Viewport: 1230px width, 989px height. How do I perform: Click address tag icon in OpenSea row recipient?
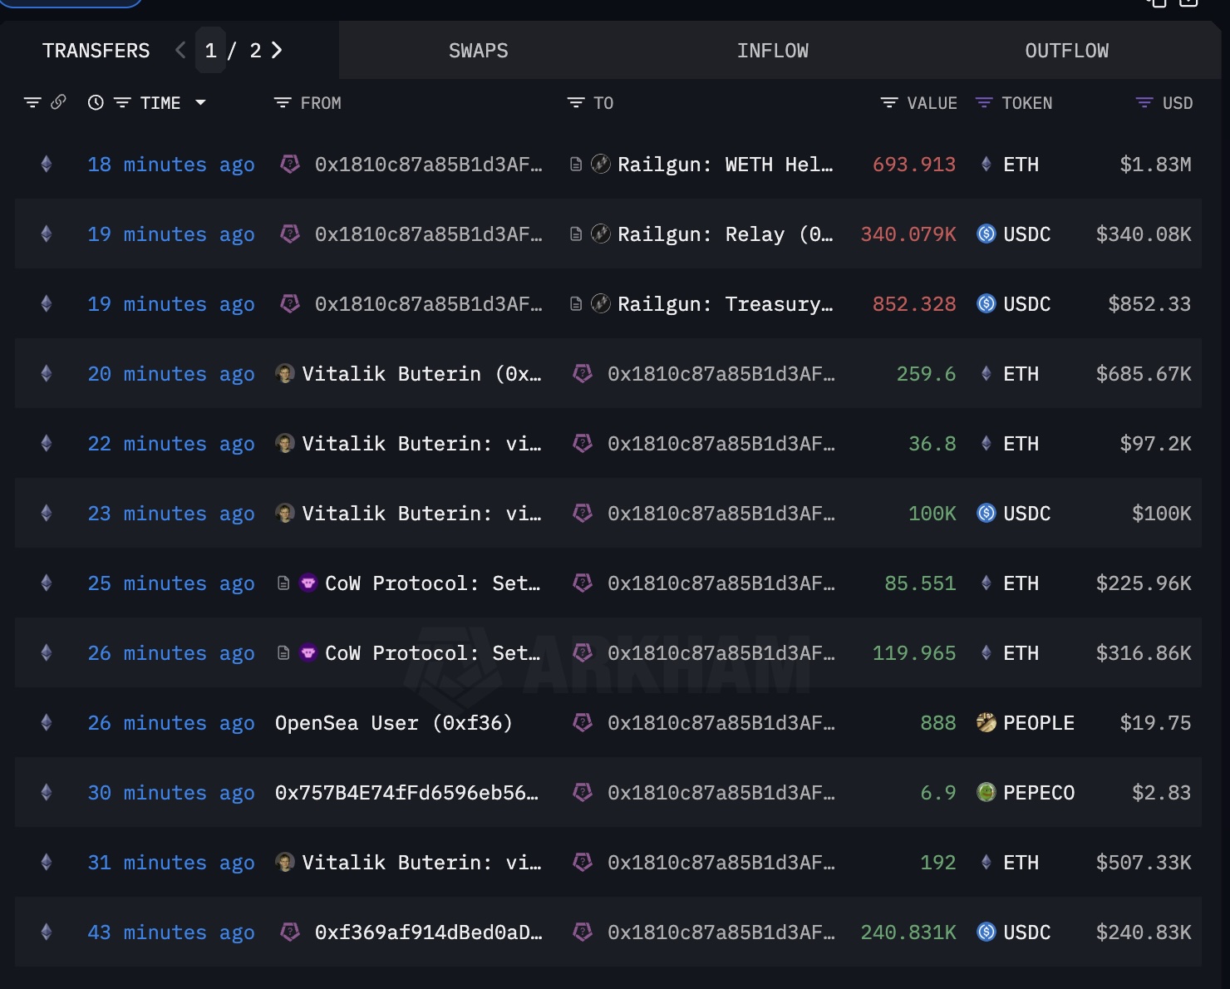pyautogui.click(x=583, y=722)
